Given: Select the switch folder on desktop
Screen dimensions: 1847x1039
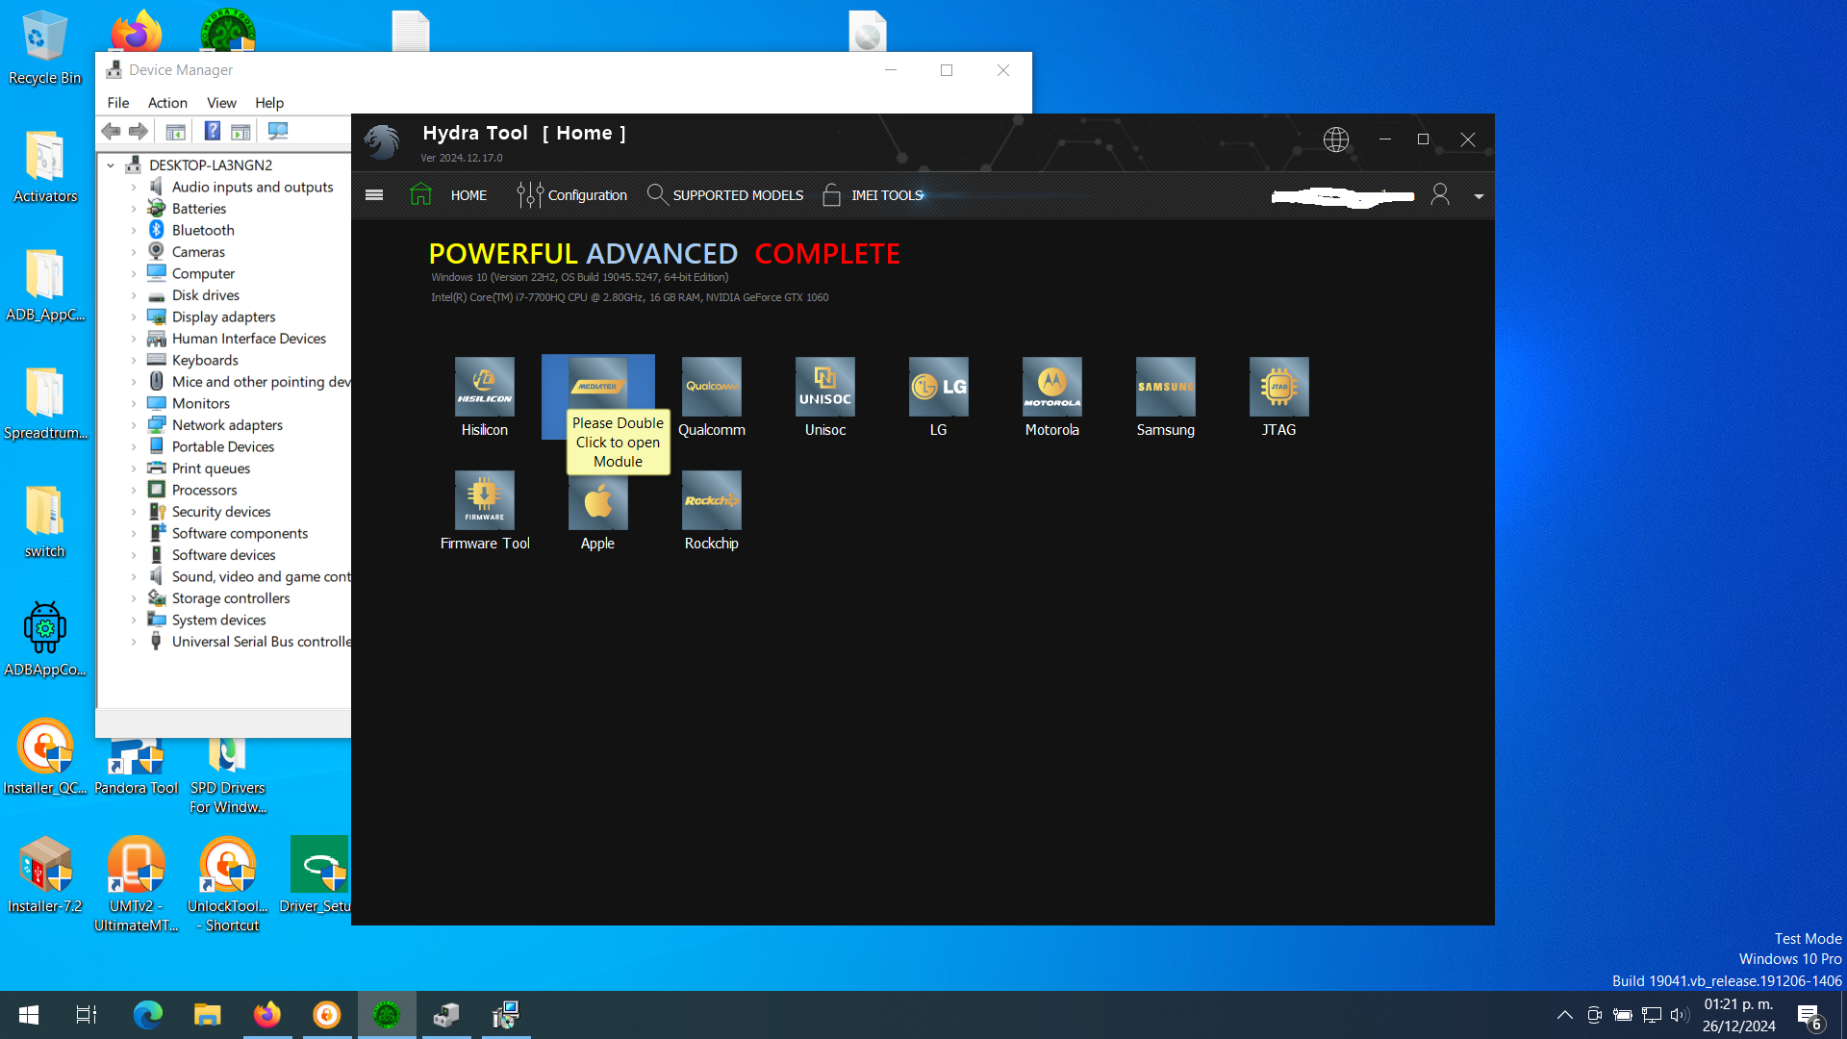Looking at the screenshot, I should tap(44, 521).
